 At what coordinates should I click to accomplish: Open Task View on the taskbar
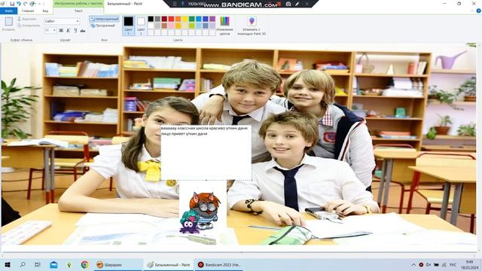pyautogui.click(x=38, y=264)
